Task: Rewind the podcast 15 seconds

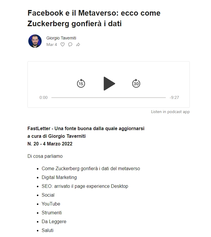Action: 81,84
